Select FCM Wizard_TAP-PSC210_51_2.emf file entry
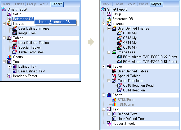This screenshot has height=130, width=181. (x=150, y=62)
